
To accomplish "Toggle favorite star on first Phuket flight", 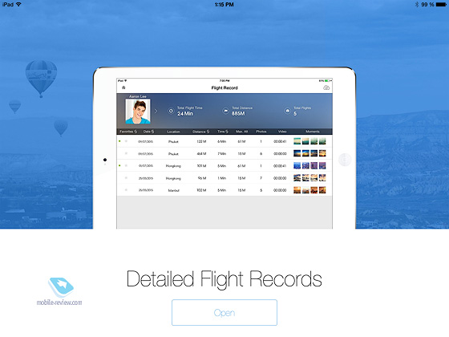I will coord(126,141).
